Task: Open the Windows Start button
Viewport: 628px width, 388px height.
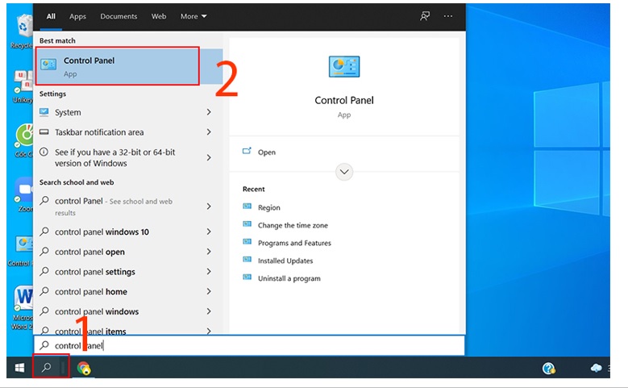Action: click(19, 368)
